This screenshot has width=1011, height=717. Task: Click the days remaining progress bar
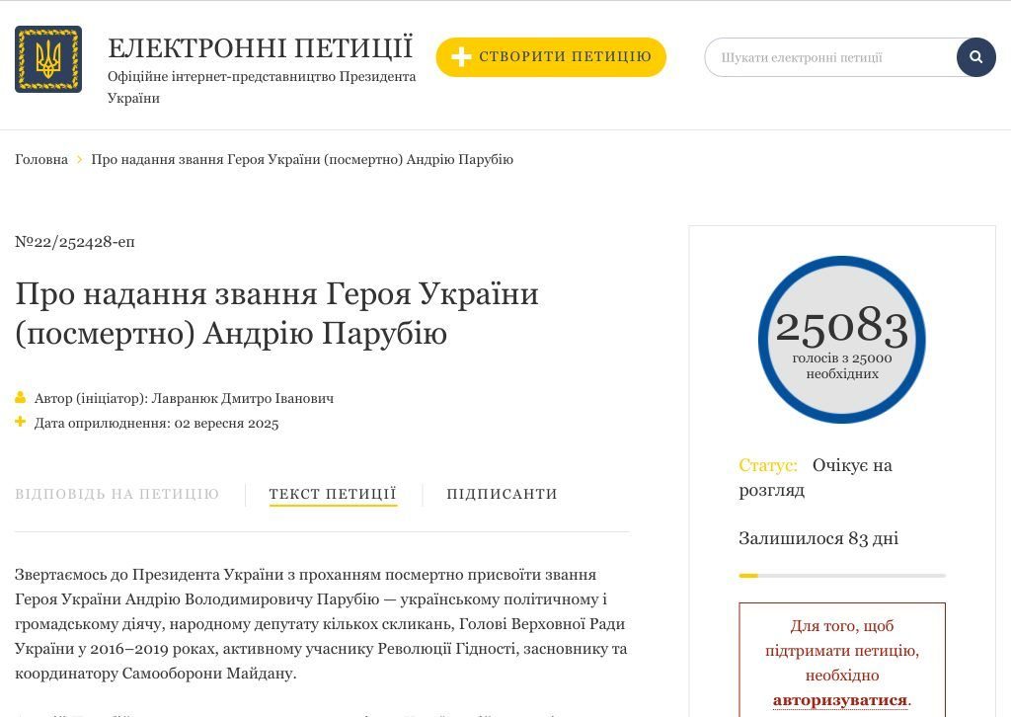(841, 575)
